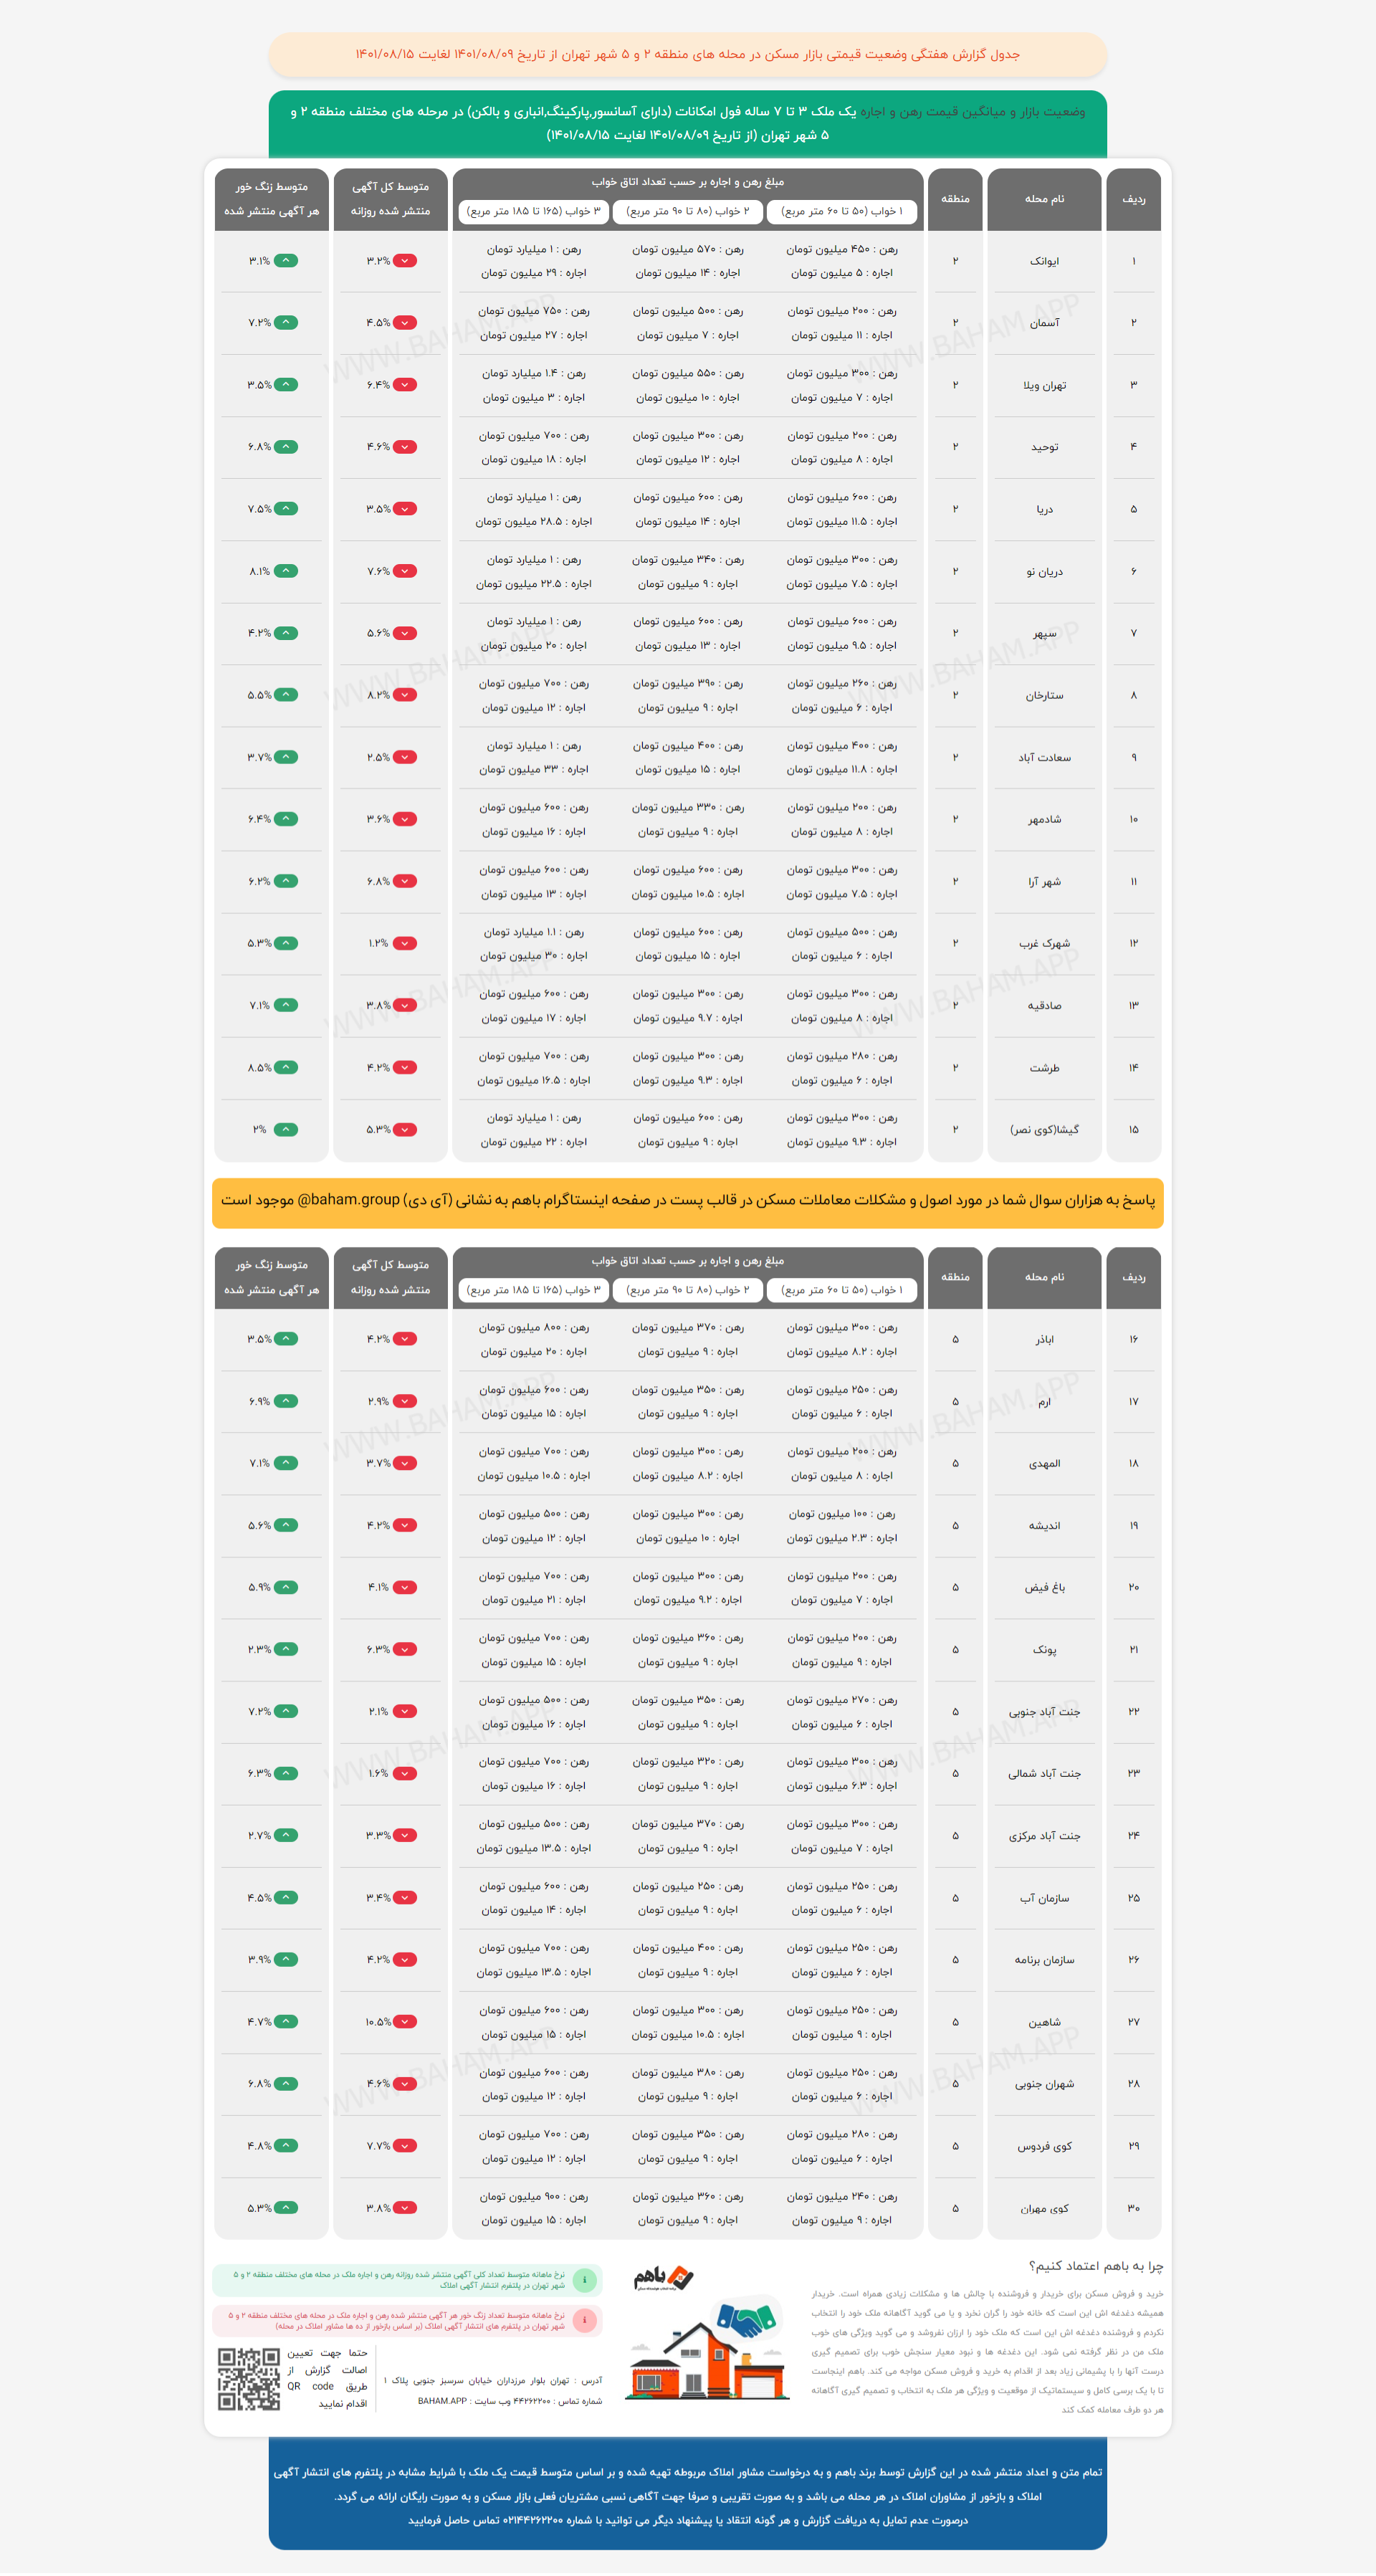Click green up-arrow badge in گیشا row
The image size is (1376, 2576).
(286, 1130)
